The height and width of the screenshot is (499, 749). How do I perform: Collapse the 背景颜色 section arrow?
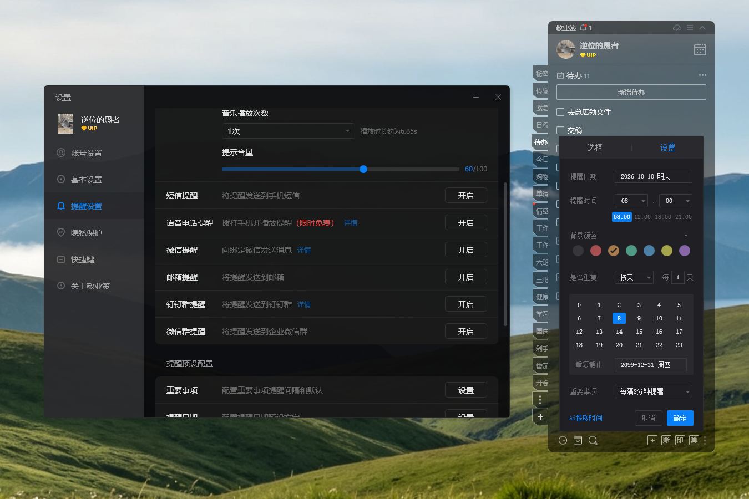(x=686, y=236)
